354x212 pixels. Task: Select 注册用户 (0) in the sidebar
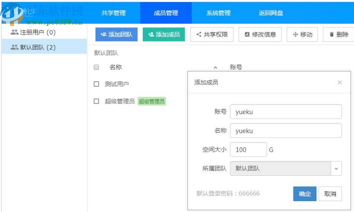(x=44, y=32)
